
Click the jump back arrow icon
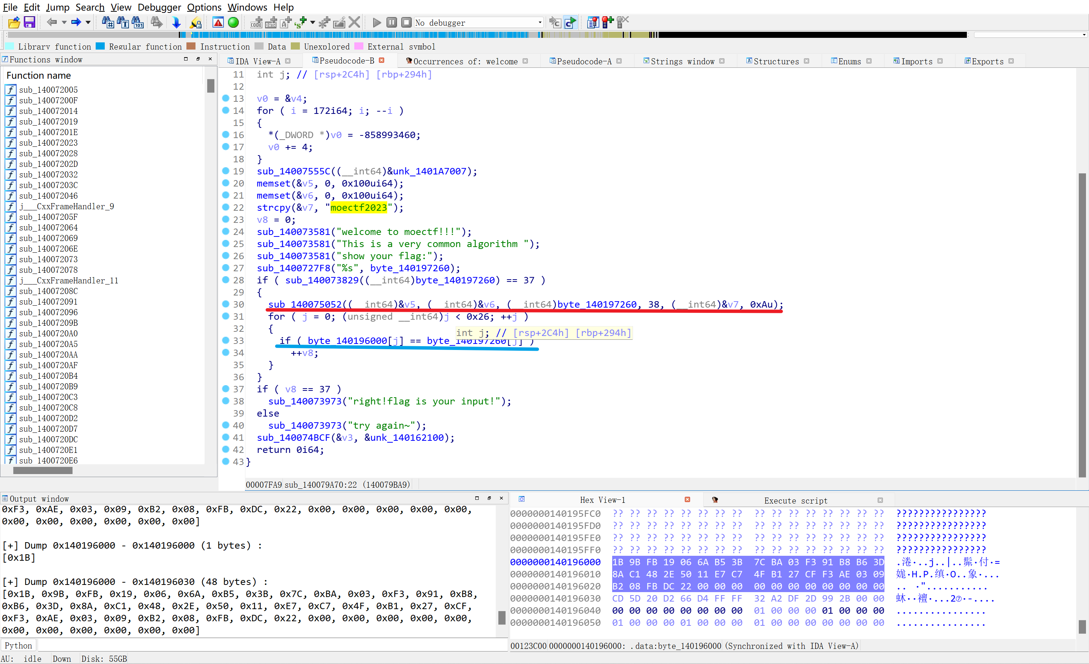coord(52,22)
